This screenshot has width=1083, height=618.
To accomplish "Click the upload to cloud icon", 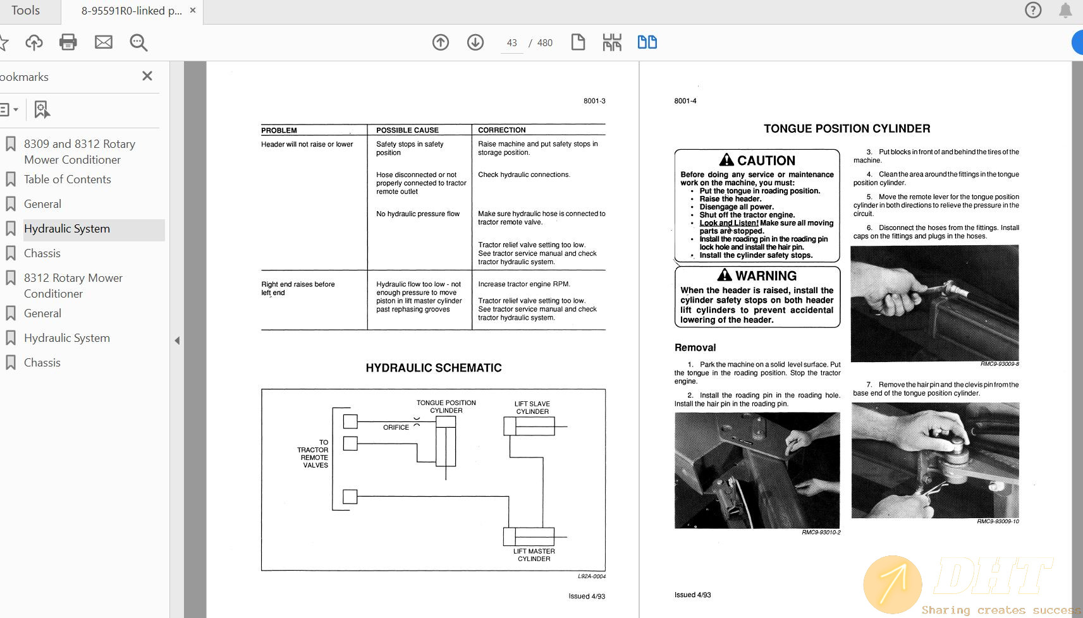I will 34,42.
